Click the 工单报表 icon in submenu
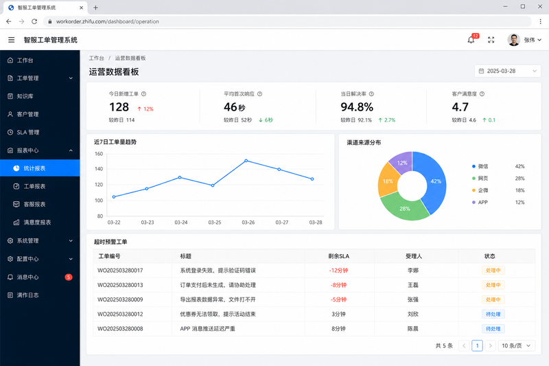 click(x=16, y=186)
